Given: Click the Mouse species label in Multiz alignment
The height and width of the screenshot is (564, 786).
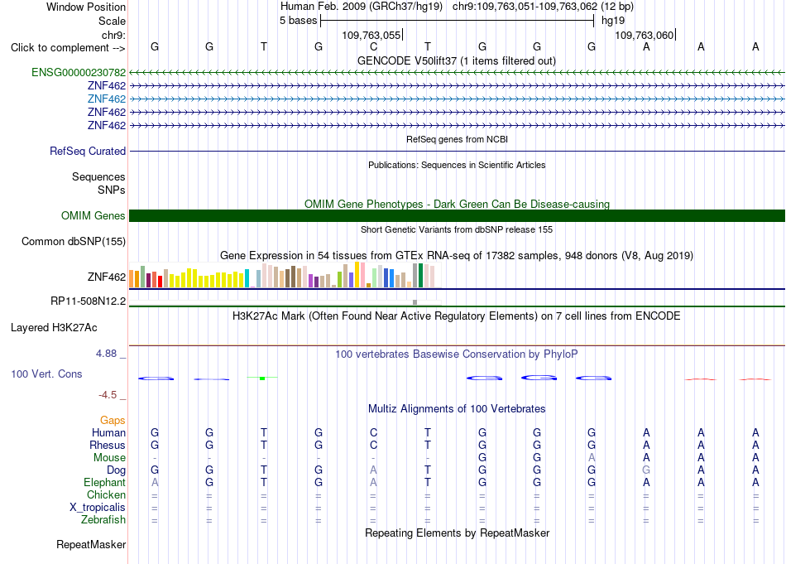Looking at the screenshot, I should pos(109,458).
